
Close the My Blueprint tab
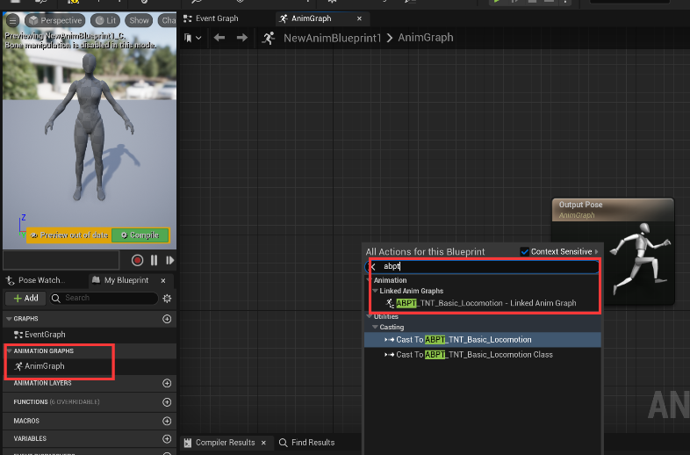163,280
